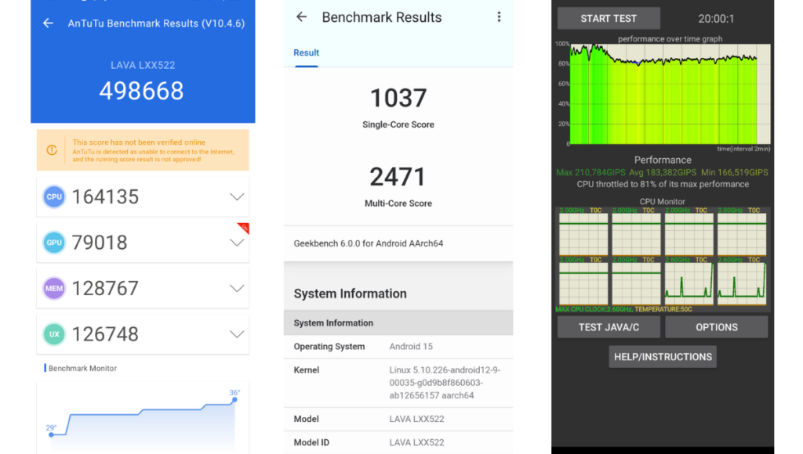Screen dimensions: 803x454
Task: Go back from AnTuTu Benchmark Results
Action: coord(48,23)
